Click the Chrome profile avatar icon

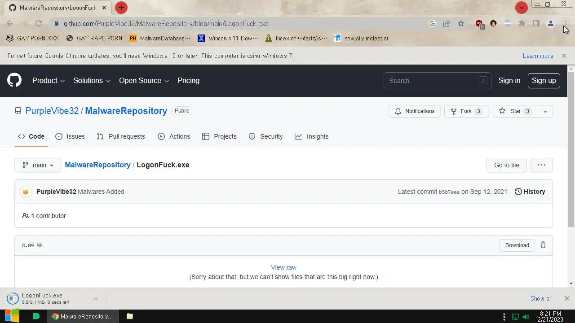tap(551, 24)
